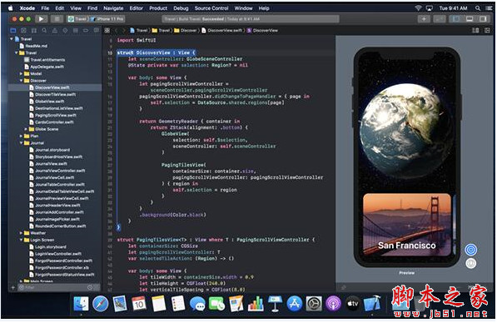
Task: Open the Project navigator tab icon
Action: point(13,31)
